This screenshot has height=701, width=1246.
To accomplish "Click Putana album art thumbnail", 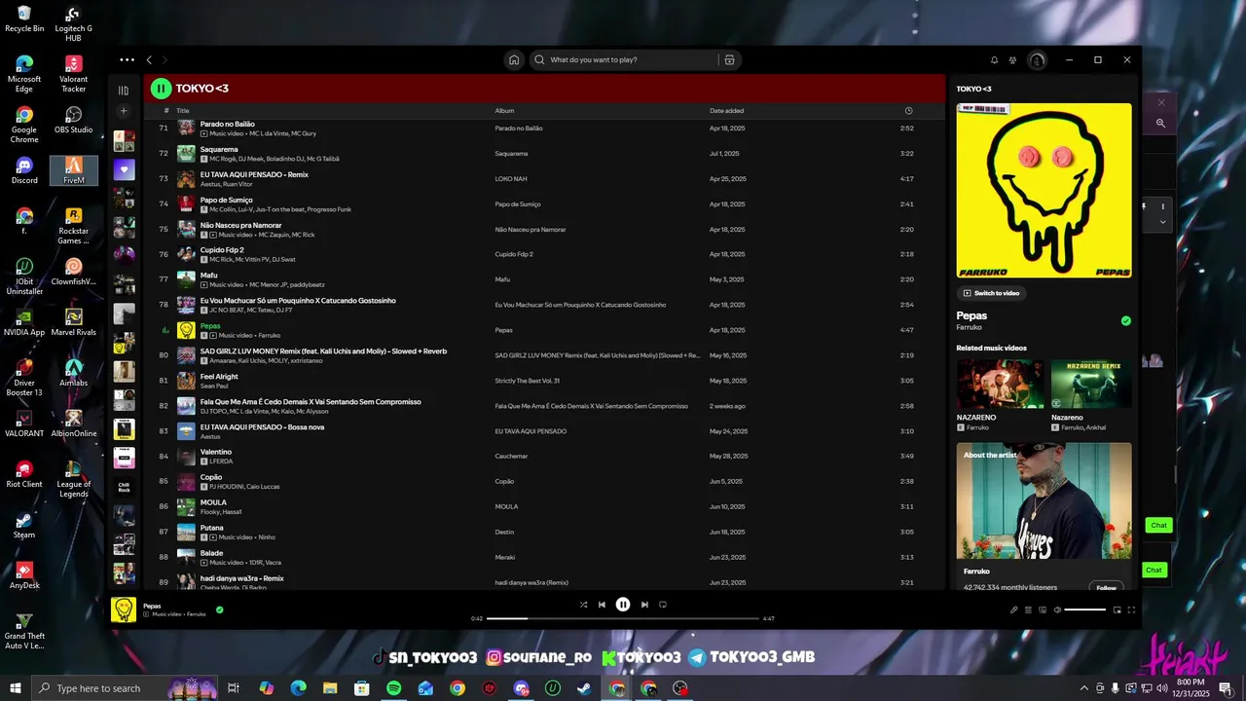I will (x=186, y=533).
